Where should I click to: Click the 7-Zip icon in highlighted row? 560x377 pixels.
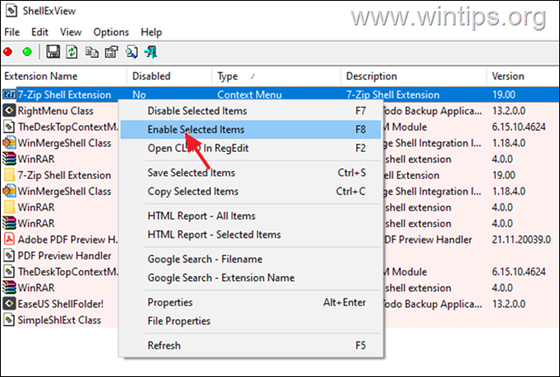tap(9, 95)
